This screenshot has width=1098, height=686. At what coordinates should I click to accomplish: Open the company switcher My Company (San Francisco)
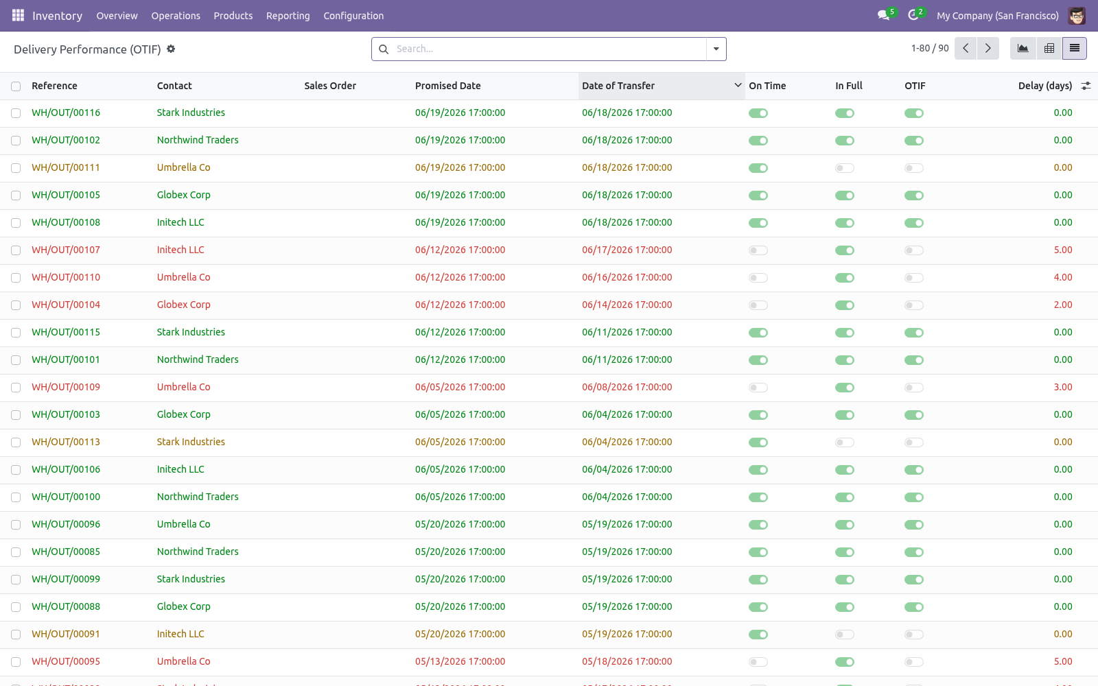point(997,16)
